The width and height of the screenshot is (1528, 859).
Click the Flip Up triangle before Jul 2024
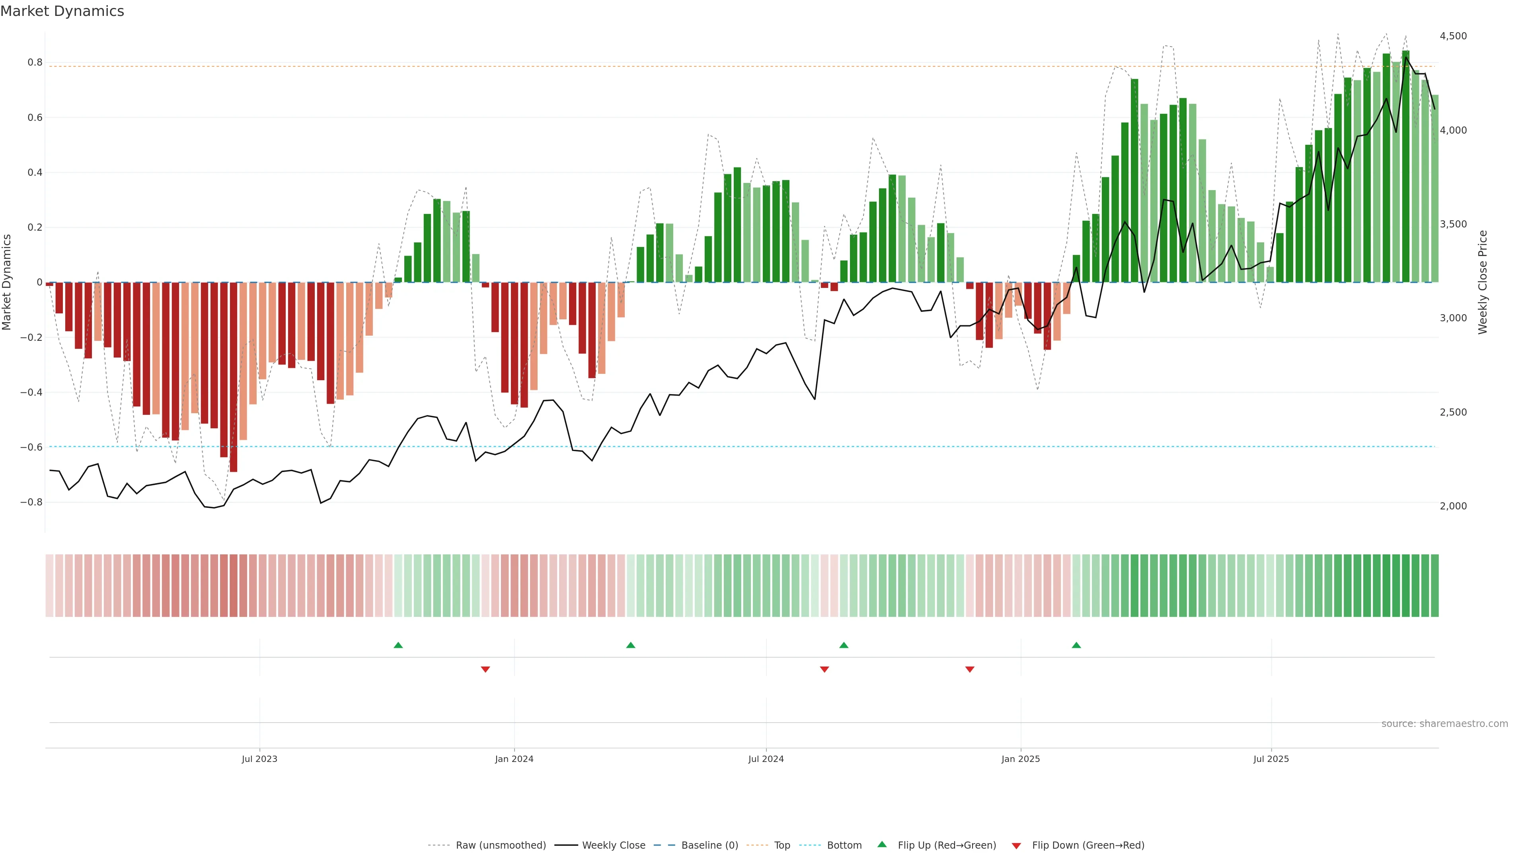tap(631, 645)
